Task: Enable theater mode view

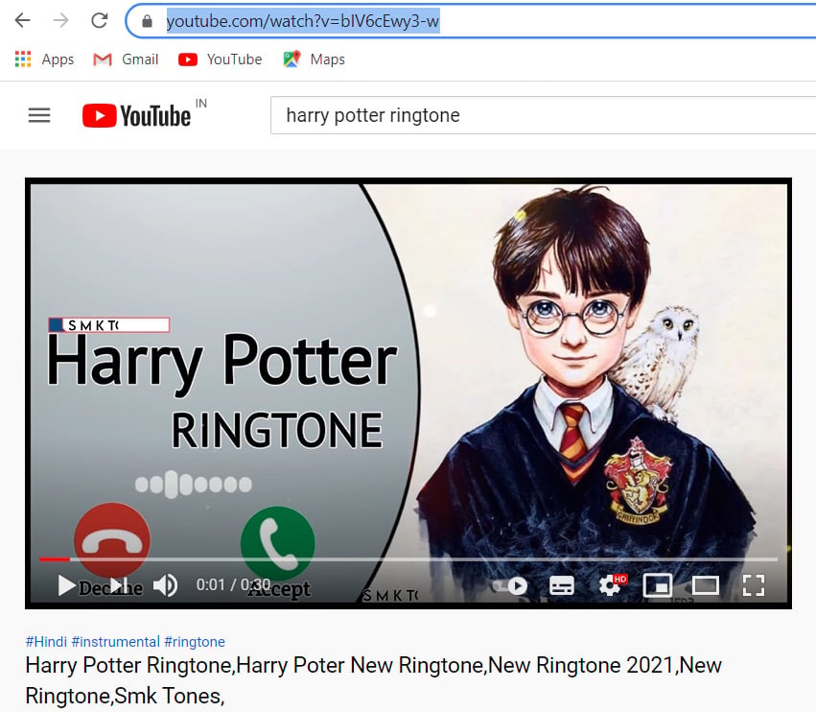Action: pyautogui.click(x=705, y=585)
